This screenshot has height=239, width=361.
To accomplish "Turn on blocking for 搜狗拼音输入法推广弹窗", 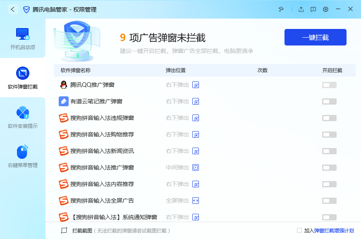I will [329, 167].
